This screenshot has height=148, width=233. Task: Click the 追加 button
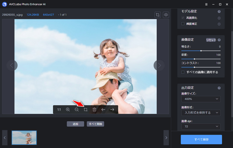click(75, 124)
